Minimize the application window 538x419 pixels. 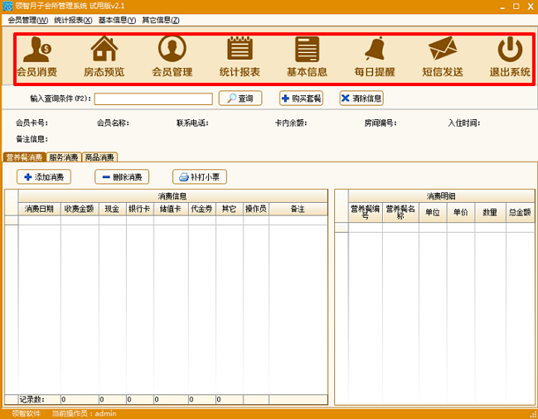tap(502, 7)
